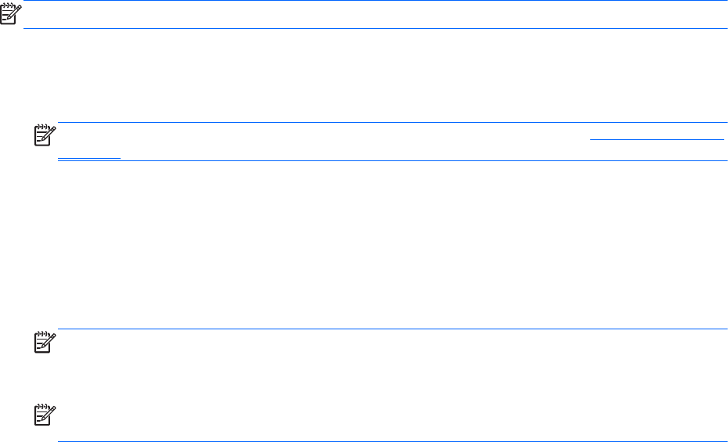
Task: Open the underlined link in the second note
Action: click(657, 139)
